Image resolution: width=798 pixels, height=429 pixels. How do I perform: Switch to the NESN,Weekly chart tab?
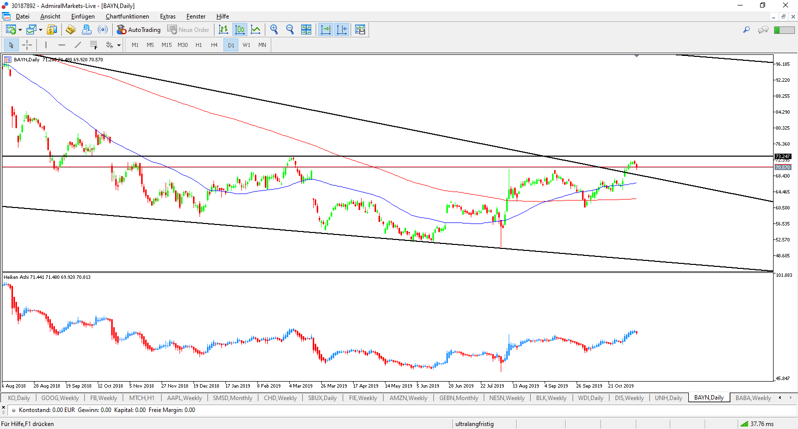tap(507, 398)
